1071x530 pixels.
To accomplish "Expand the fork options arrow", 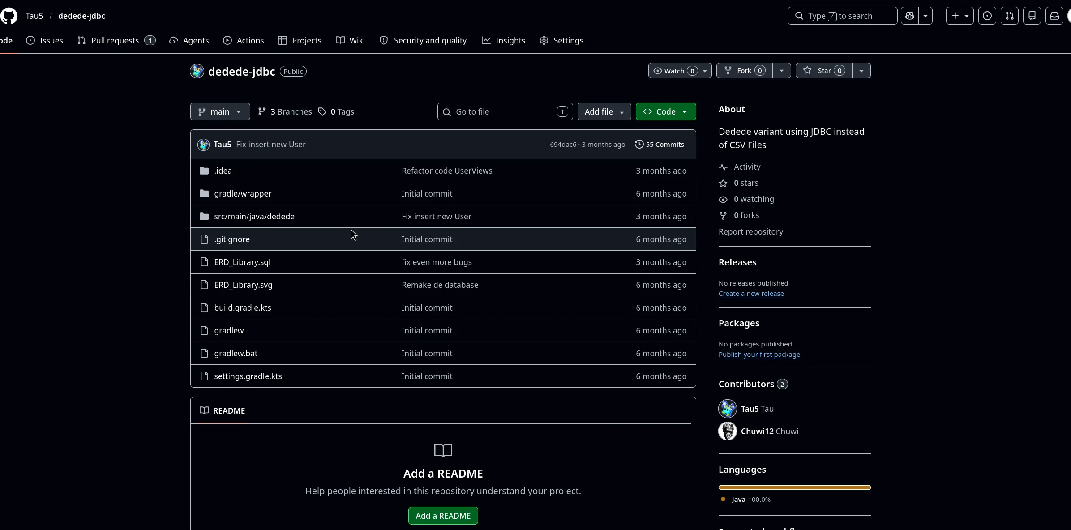I will [x=782, y=71].
